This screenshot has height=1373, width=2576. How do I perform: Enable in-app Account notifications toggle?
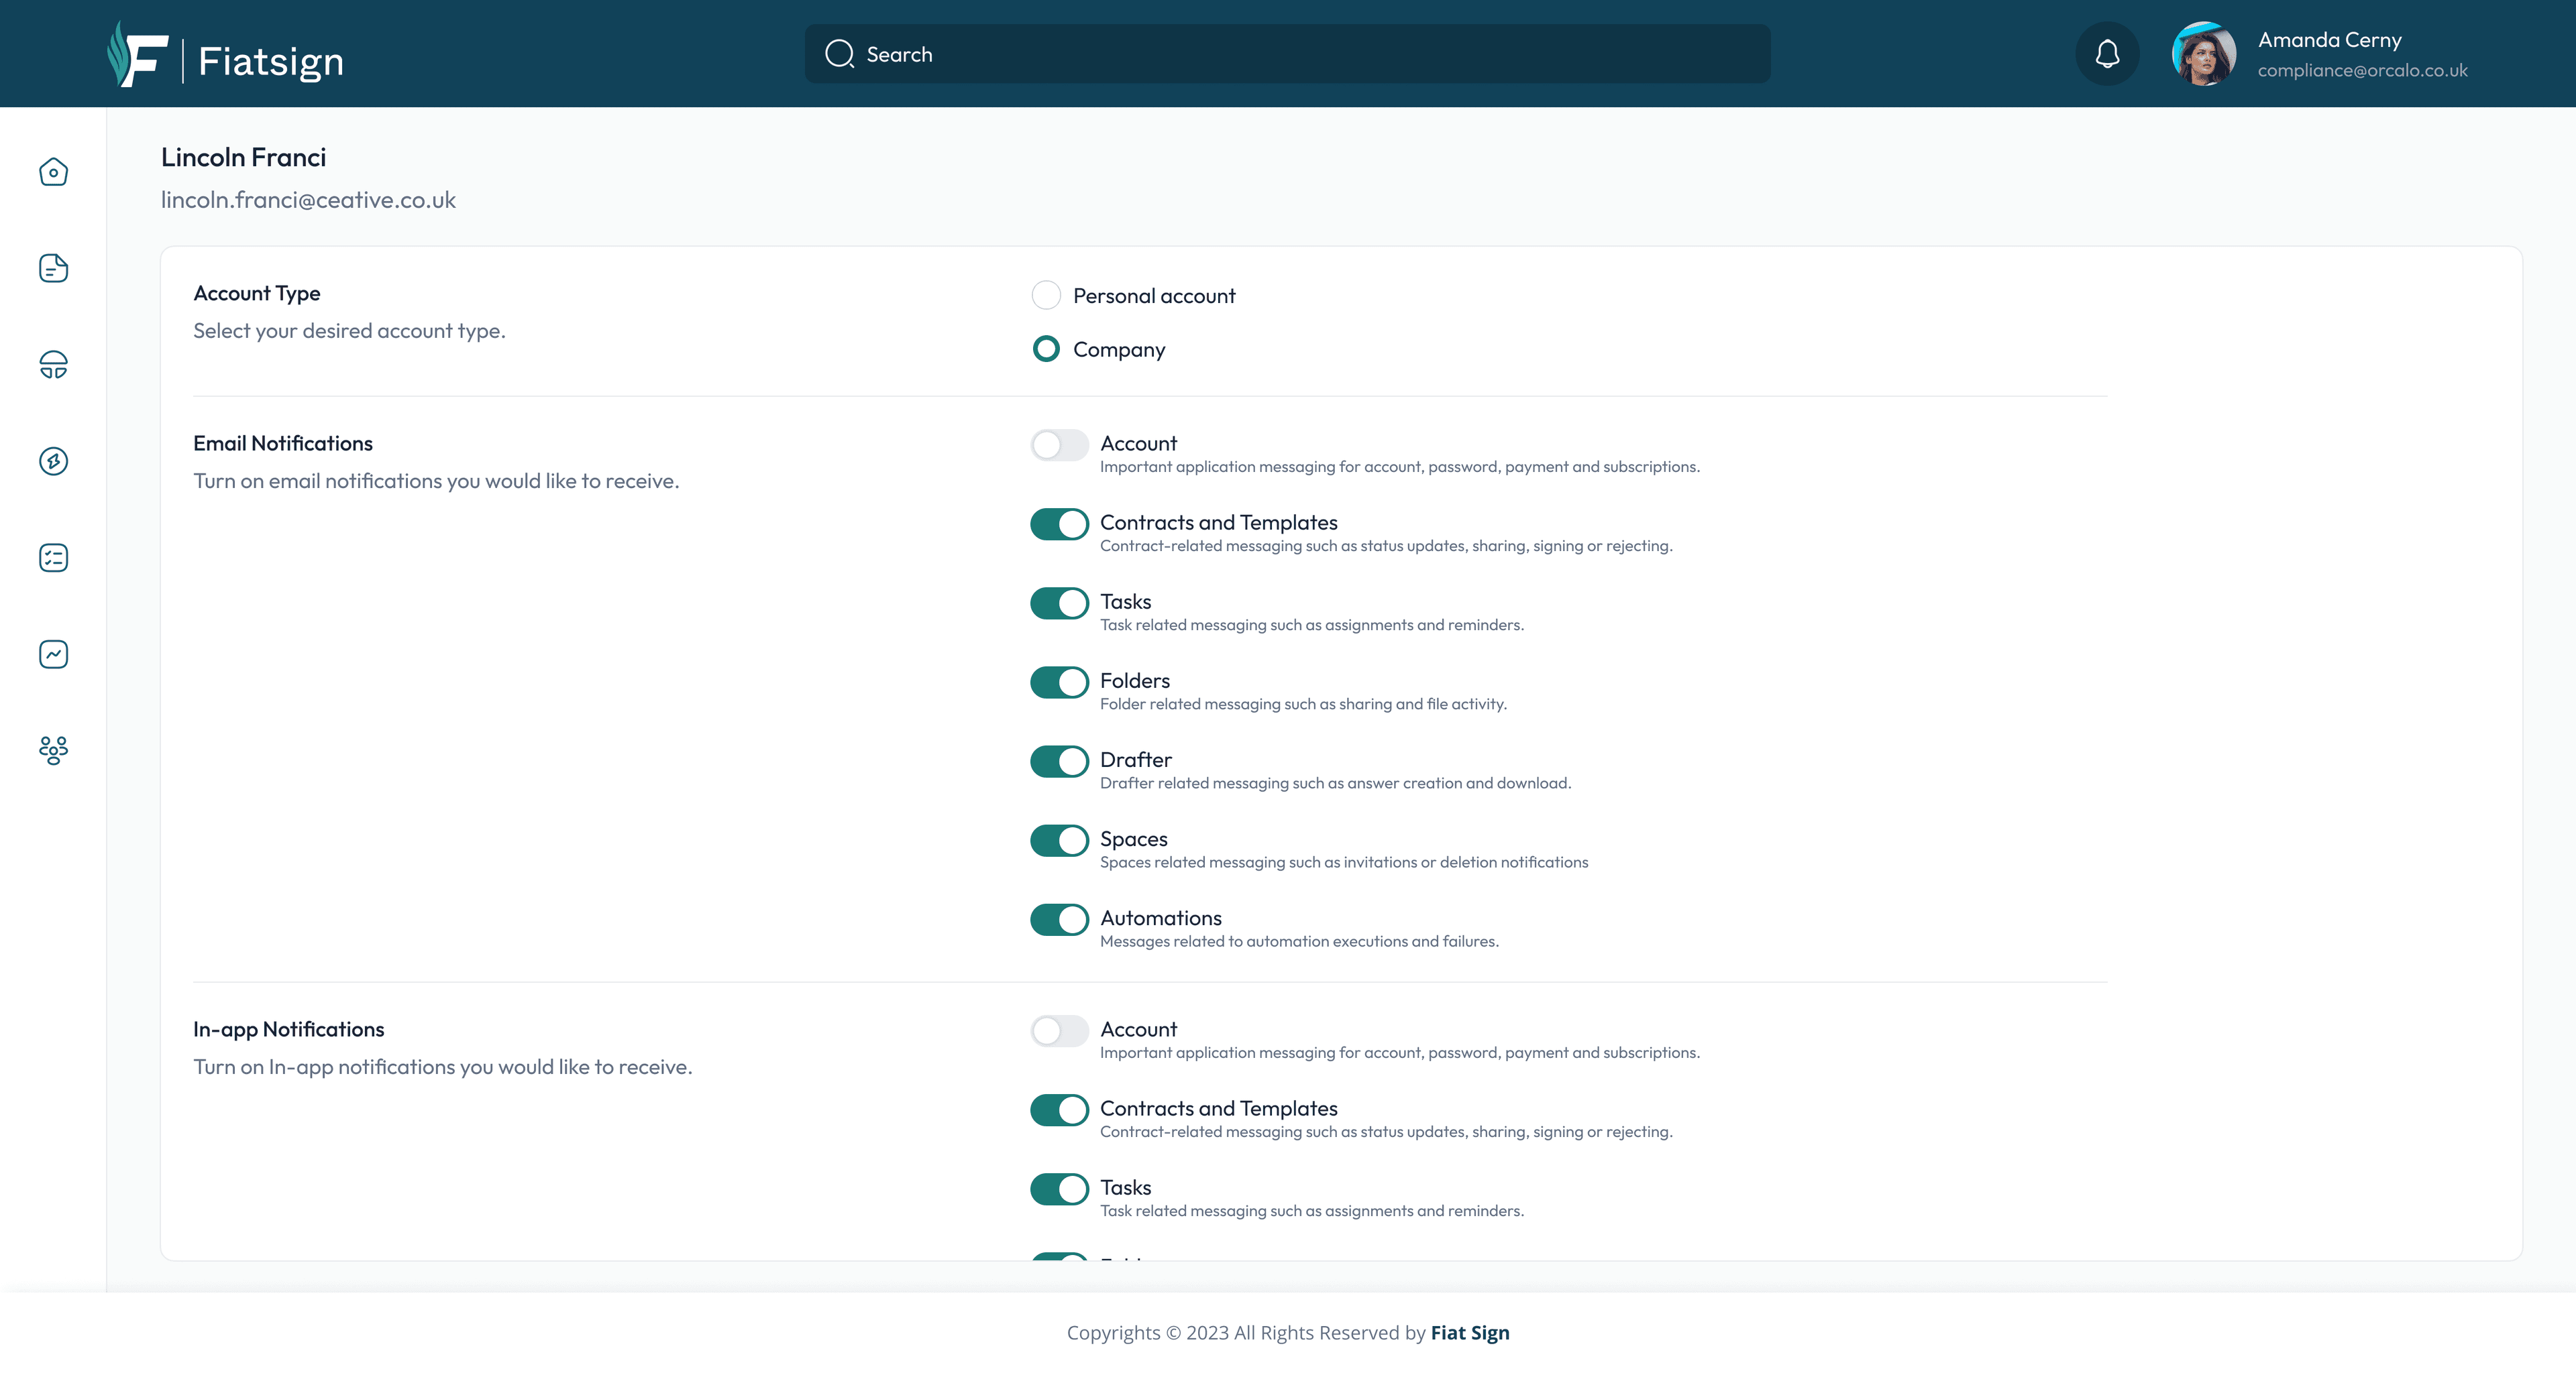click(1059, 1030)
